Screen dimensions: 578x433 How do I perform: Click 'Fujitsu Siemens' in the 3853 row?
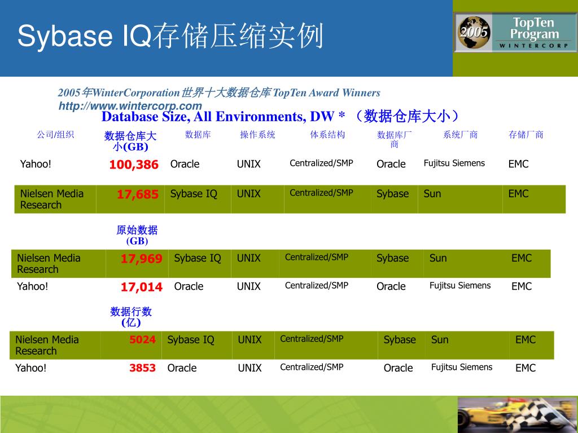point(462,367)
